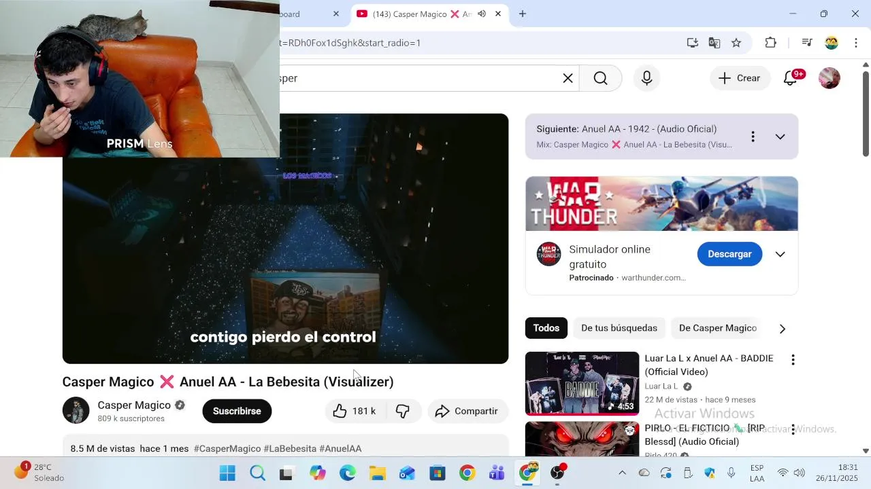This screenshot has width=871, height=489.
Task: Open the Chrome profile avatar
Action: tap(832, 43)
